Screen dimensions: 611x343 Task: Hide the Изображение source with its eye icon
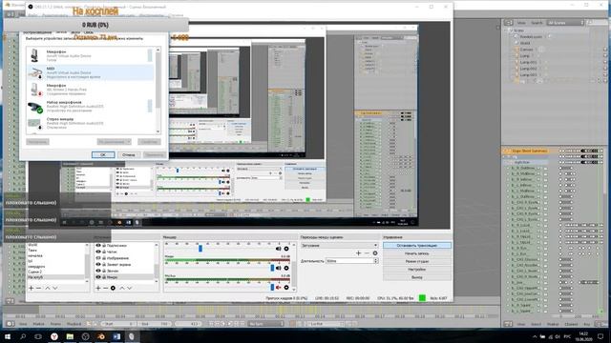click(x=98, y=258)
